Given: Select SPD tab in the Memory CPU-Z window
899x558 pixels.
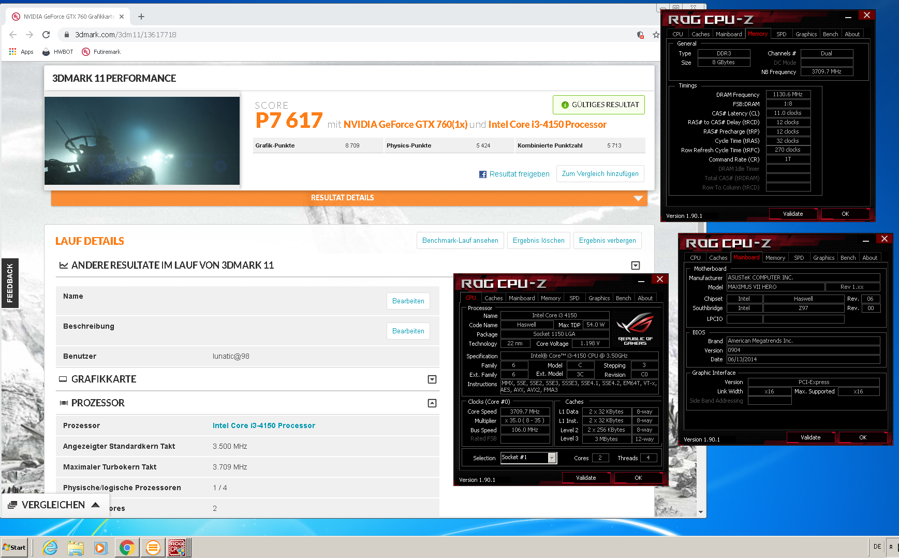Looking at the screenshot, I should pos(781,34).
